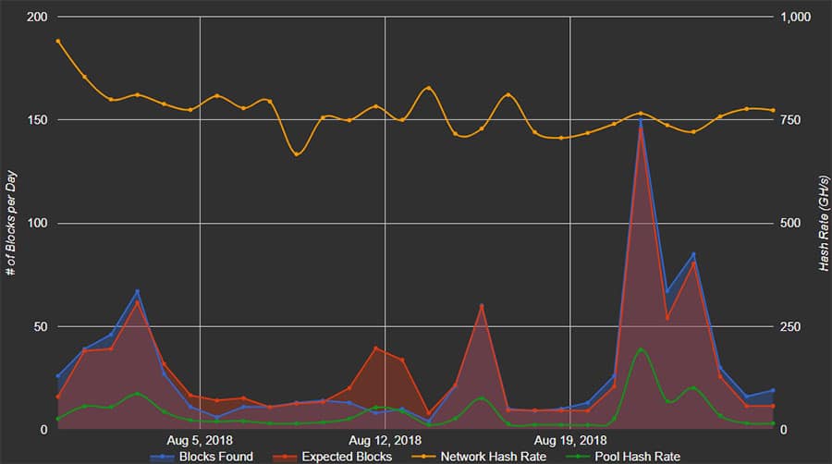Toggle the Expected Blocks series label
This screenshot has height=464, width=832.
[347, 457]
